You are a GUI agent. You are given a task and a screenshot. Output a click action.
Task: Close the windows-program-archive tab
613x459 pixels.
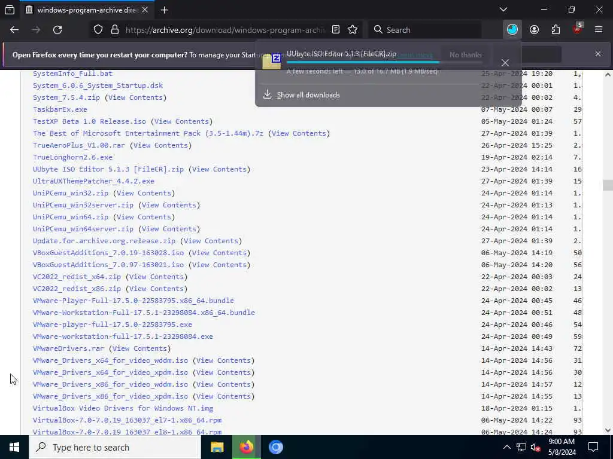tap(145, 10)
